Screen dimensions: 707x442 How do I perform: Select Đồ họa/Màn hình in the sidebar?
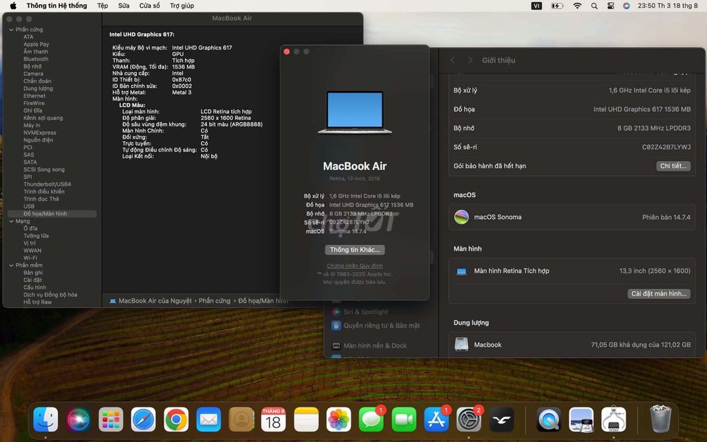[x=52, y=214]
